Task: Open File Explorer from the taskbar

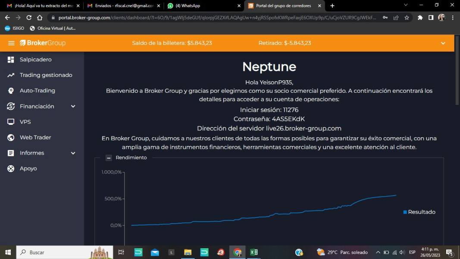Action: coord(188,252)
